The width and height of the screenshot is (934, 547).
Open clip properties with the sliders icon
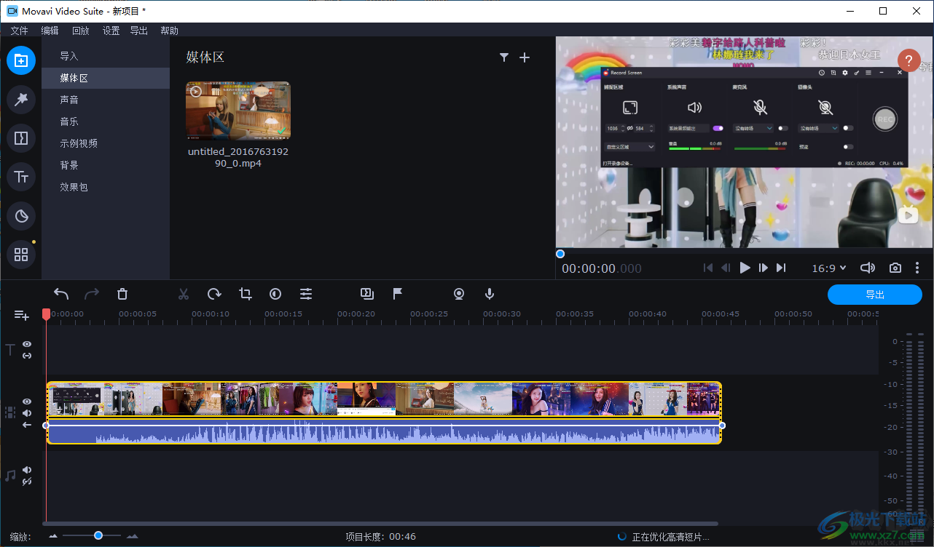[306, 294]
